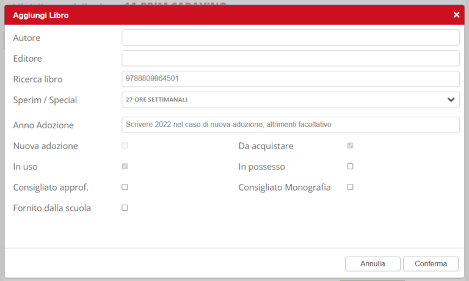Click the Anno Adozione field
The width and height of the screenshot is (469, 281).
click(291, 125)
